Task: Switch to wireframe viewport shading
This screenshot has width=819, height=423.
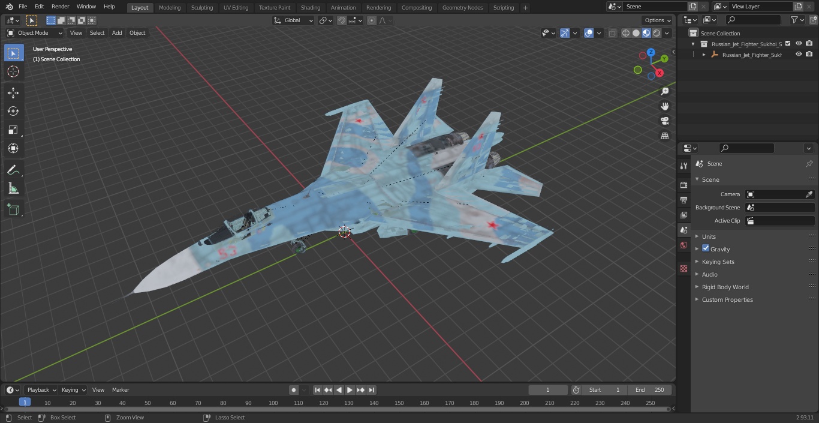Action: [x=625, y=33]
